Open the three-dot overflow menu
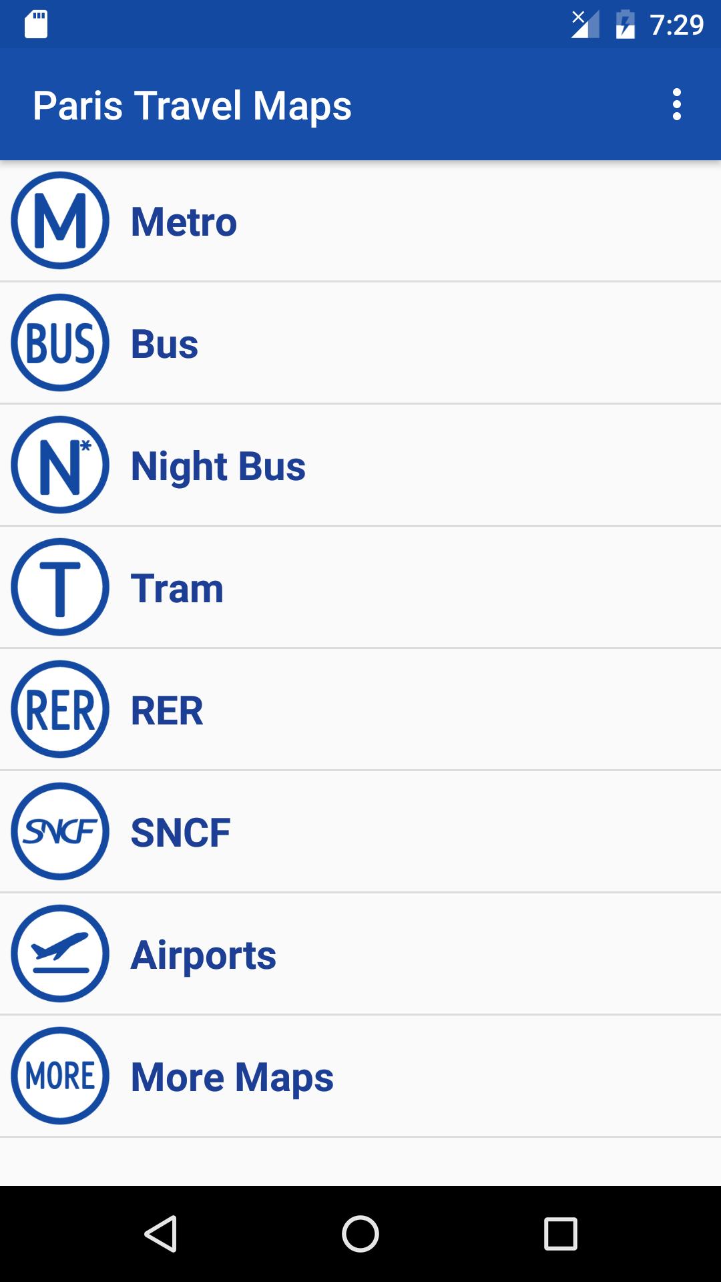This screenshot has width=721, height=1282. 677,105
